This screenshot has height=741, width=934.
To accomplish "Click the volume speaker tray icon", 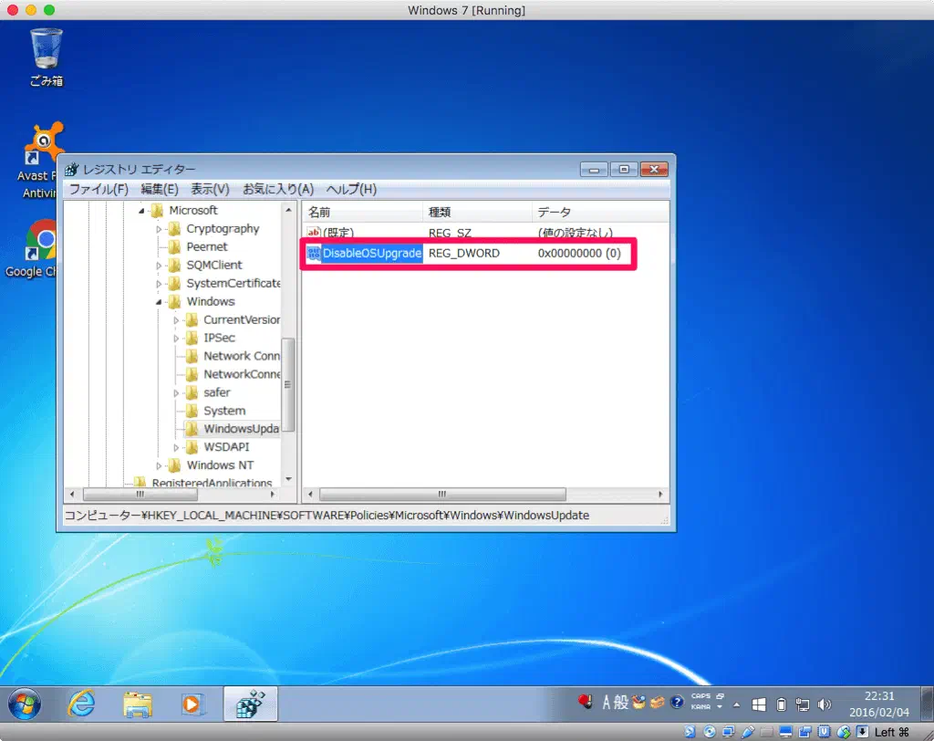I will pos(825,704).
